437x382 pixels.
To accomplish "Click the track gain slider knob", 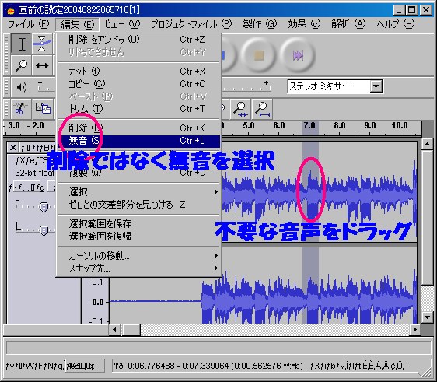I will point(44,207).
